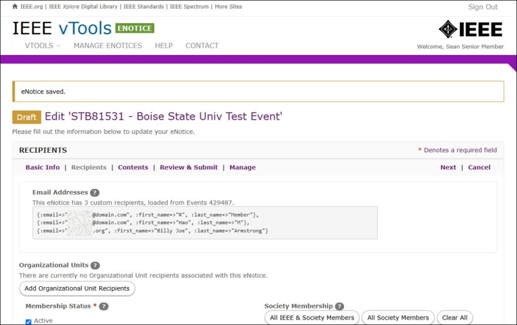517x325 pixels.
Task: Click the Clear All button
Action: click(455, 318)
